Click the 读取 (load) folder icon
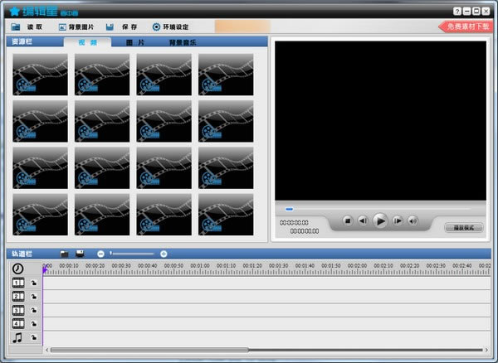Screen dimensions: 498x363 (16, 27)
